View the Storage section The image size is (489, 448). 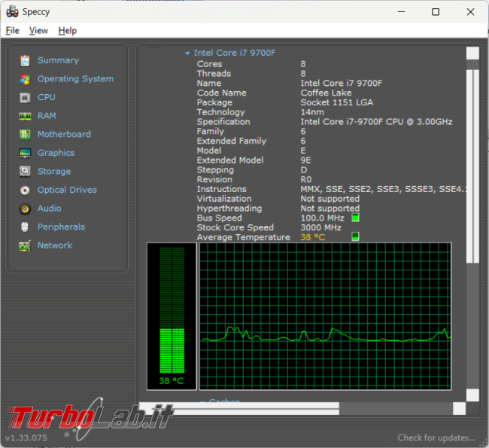click(x=54, y=172)
